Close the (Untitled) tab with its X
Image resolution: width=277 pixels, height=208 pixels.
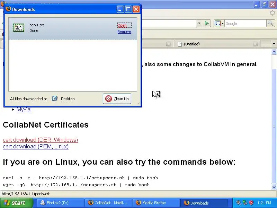pos(255,44)
